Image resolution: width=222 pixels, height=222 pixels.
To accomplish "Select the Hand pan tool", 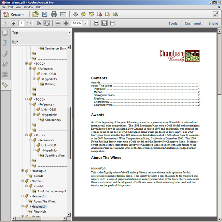I will pyautogui.click(x=47, y=23).
